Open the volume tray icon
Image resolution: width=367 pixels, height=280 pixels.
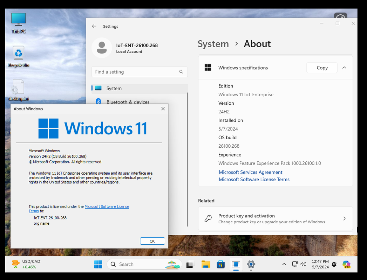[303, 264]
